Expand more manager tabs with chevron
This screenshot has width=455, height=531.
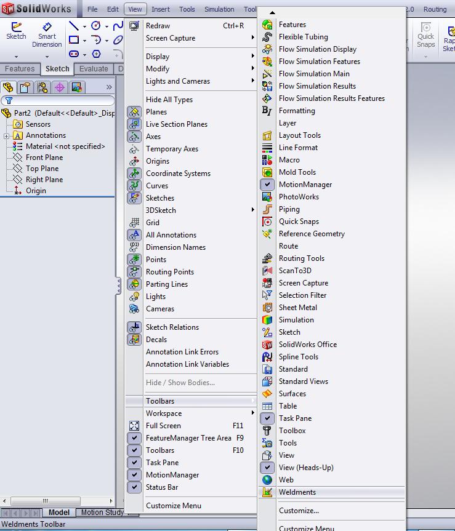tap(109, 87)
